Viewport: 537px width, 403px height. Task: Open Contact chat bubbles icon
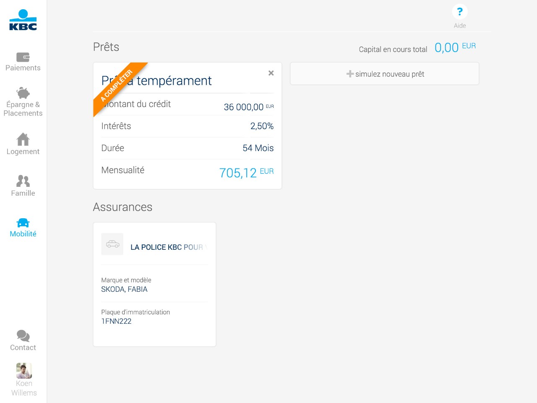pyautogui.click(x=23, y=336)
